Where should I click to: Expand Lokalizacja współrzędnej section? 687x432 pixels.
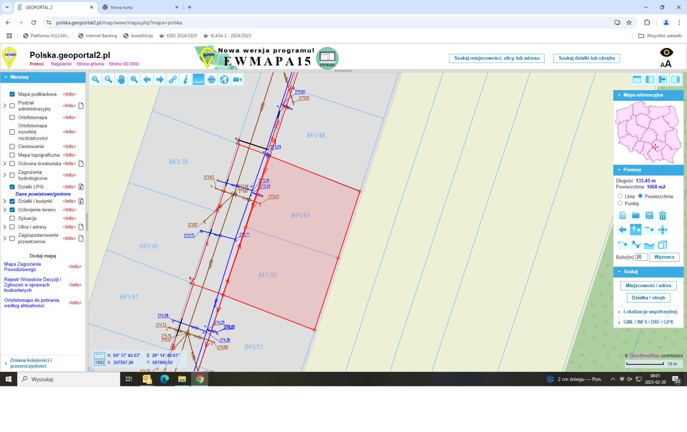point(649,312)
